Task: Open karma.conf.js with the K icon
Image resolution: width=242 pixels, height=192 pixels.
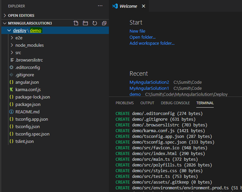Action: click(28, 90)
